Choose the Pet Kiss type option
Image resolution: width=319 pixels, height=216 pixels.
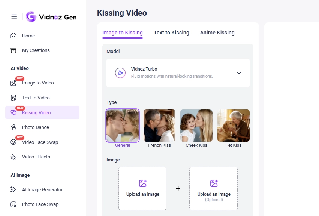tap(233, 125)
